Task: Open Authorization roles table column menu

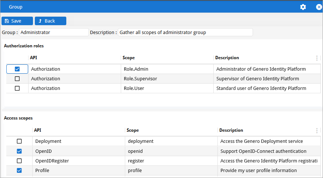Action: click(317, 58)
